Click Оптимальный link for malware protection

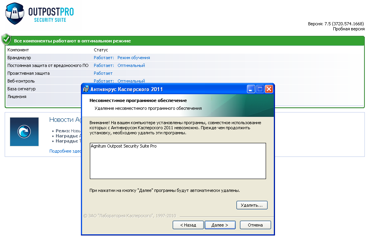tap(131, 65)
